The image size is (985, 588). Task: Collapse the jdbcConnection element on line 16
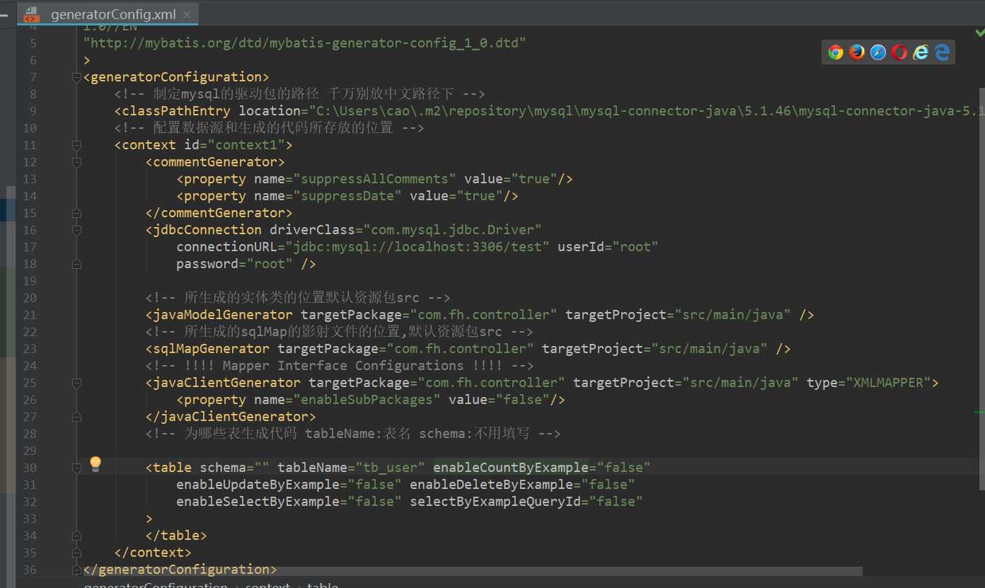[x=76, y=230]
